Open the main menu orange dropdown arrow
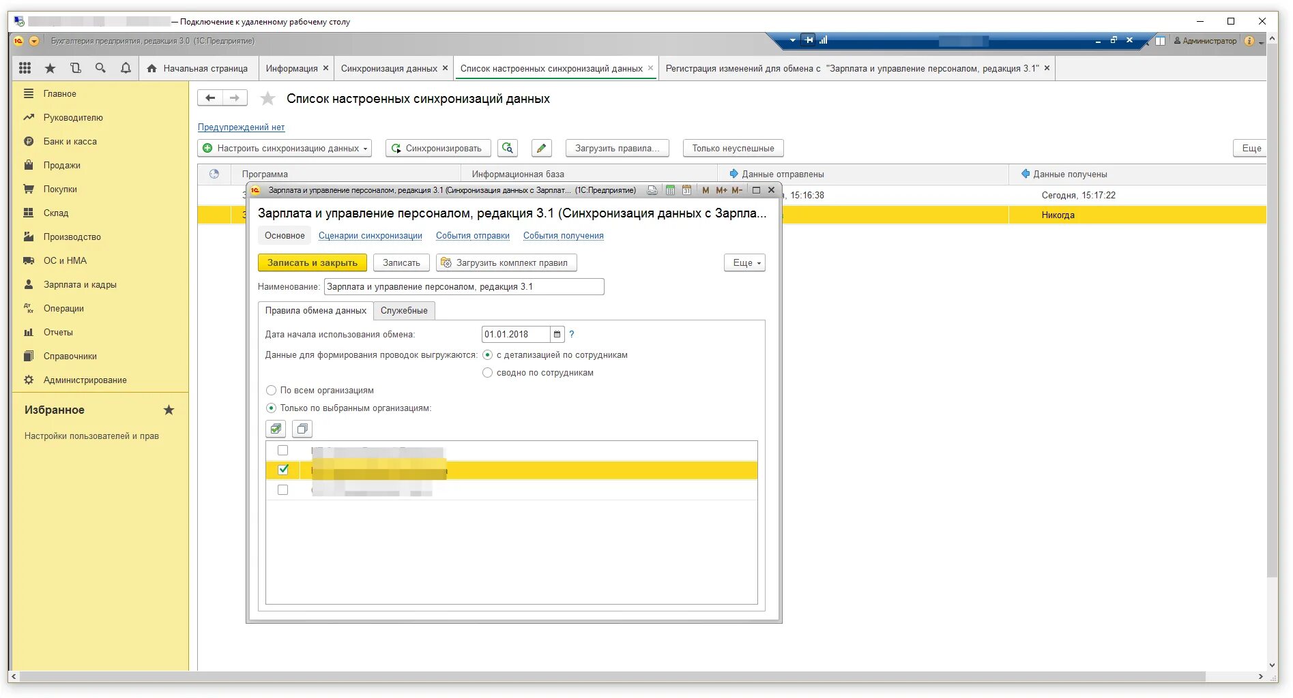The height and width of the screenshot is (698, 1293). [34, 41]
